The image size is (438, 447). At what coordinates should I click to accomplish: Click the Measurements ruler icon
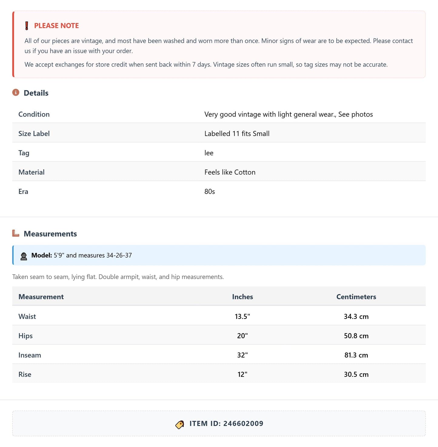point(16,233)
